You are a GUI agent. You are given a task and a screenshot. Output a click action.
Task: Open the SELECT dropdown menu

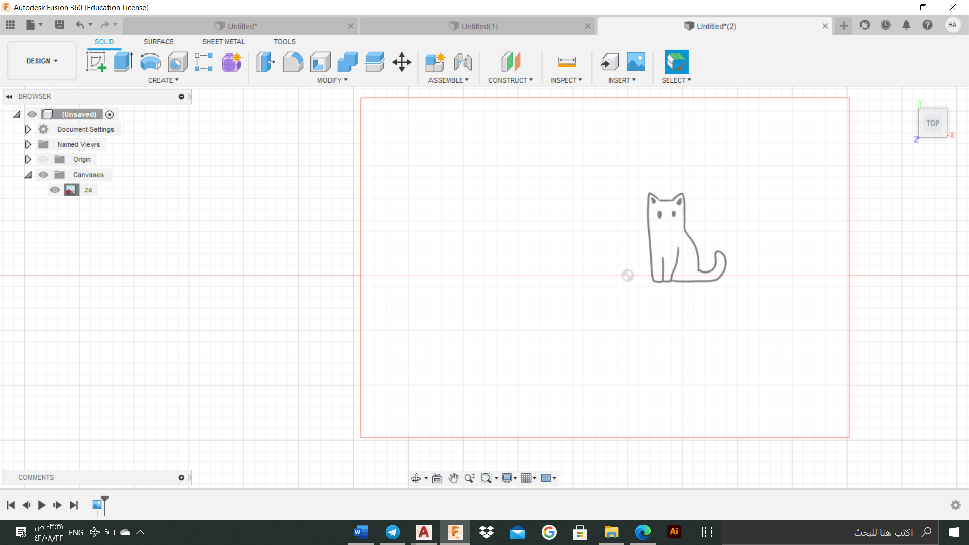[676, 80]
